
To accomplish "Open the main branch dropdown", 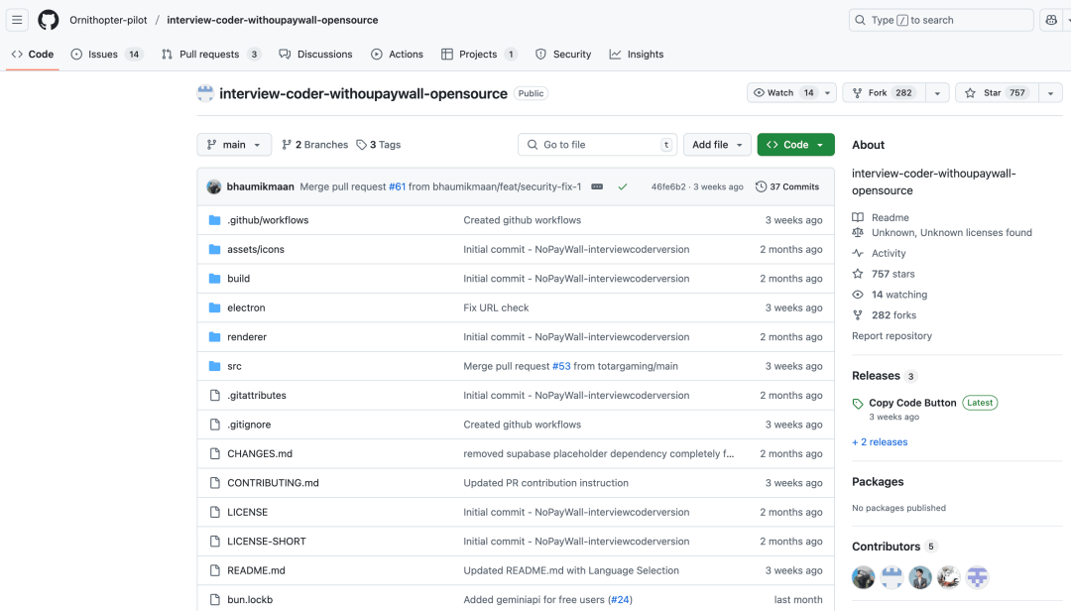I will click(234, 145).
